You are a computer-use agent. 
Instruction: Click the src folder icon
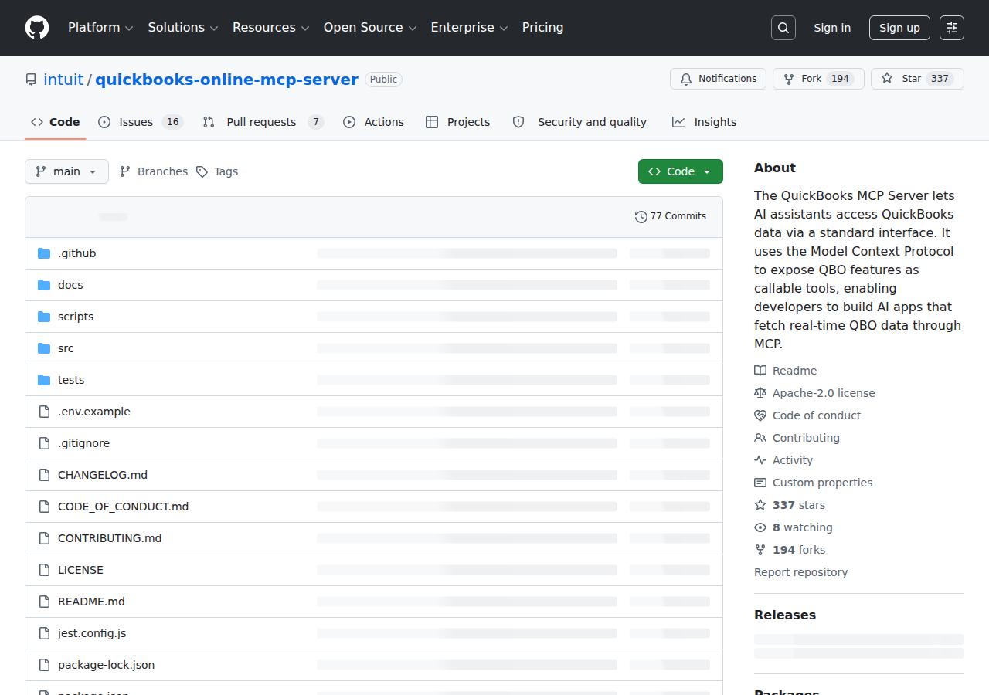[x=44, y=348]
